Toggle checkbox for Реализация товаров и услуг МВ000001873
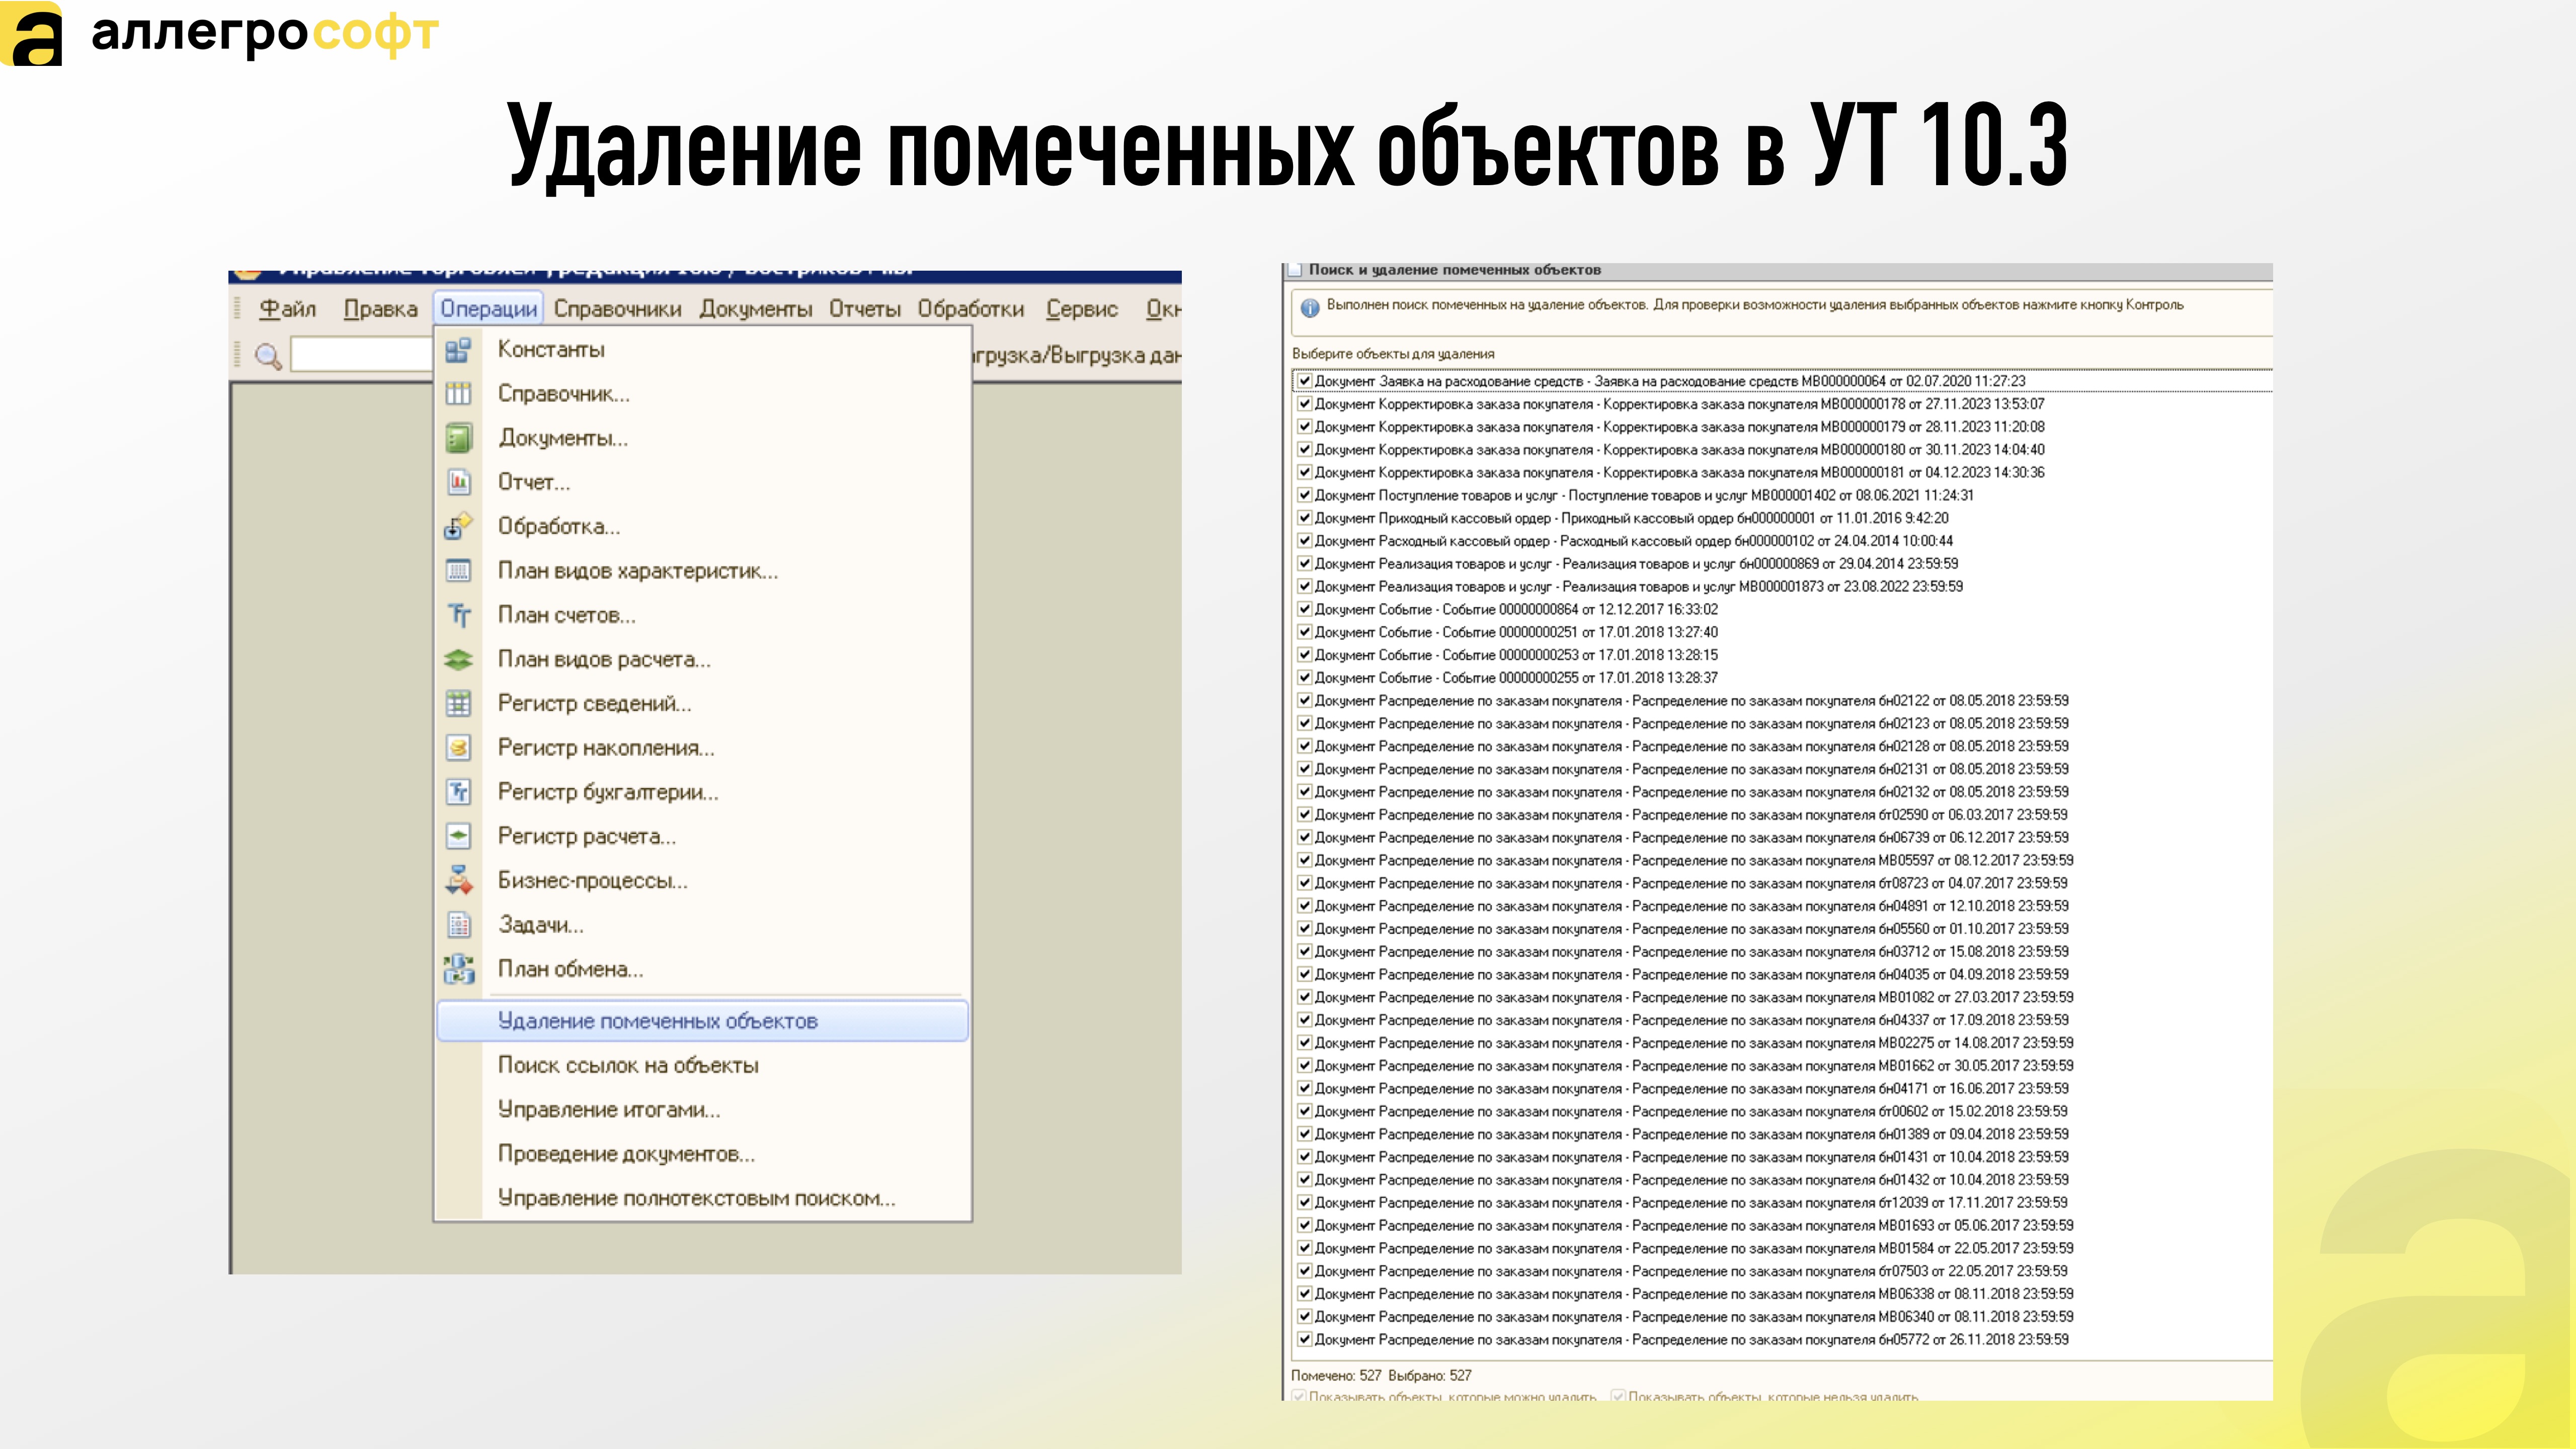 [x=1304, y=586]
